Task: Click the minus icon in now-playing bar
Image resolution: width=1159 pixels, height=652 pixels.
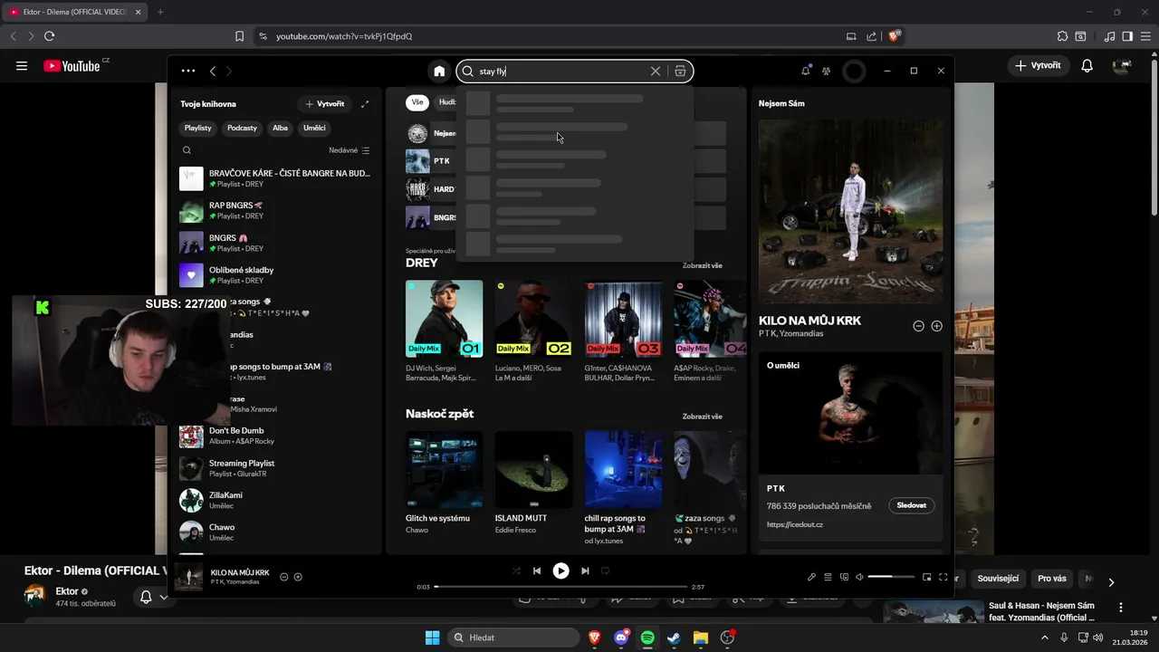Action: [x=283, y=577]
